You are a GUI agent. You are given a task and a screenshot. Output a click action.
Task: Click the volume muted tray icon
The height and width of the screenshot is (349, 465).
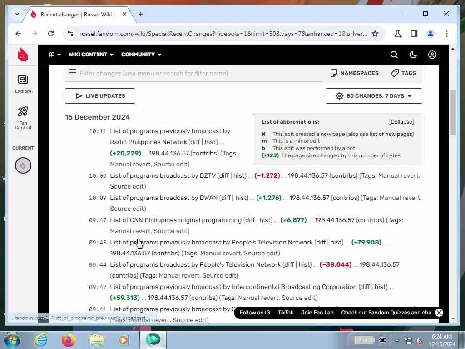(x=419, y=340)
